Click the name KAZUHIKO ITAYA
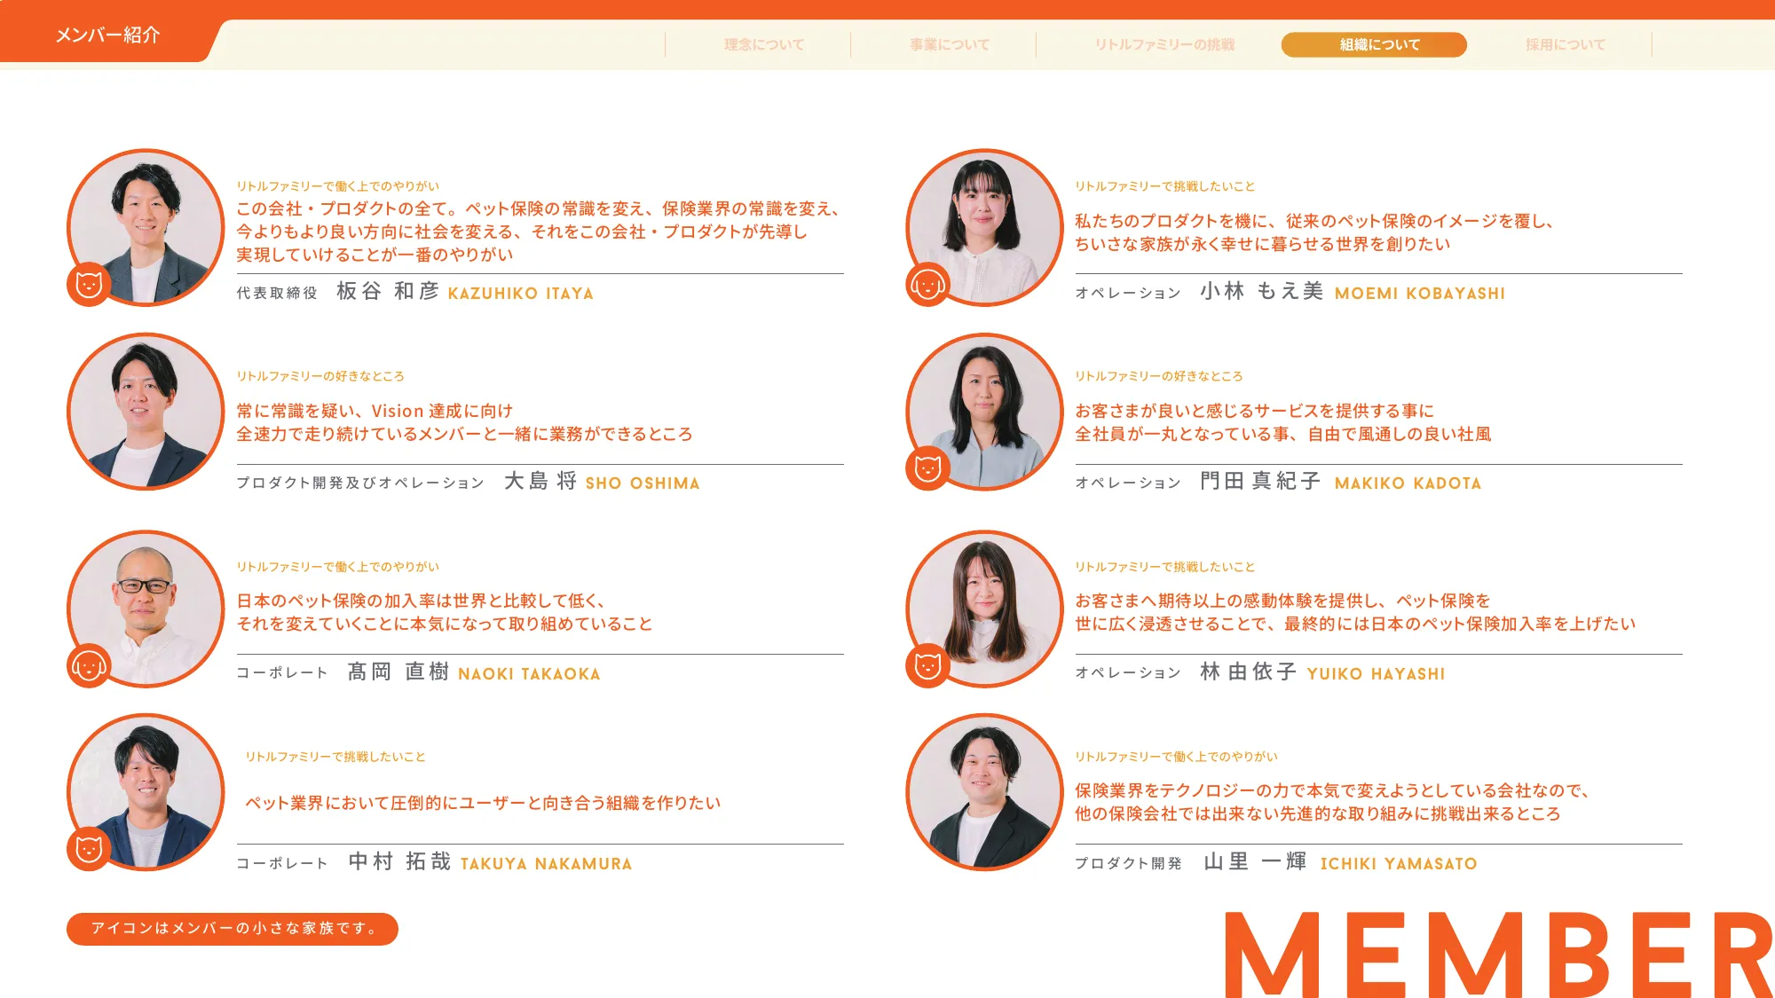 pos(521,294)
